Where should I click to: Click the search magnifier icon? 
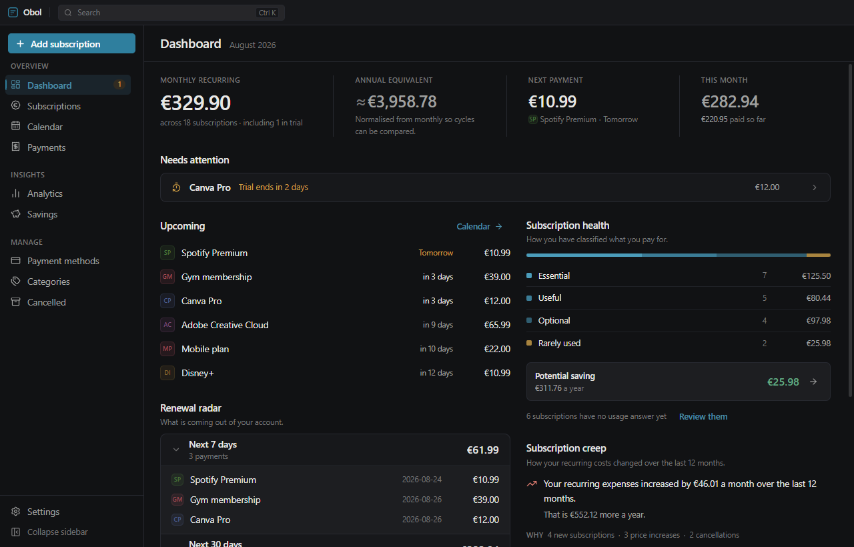click(68, 13)
